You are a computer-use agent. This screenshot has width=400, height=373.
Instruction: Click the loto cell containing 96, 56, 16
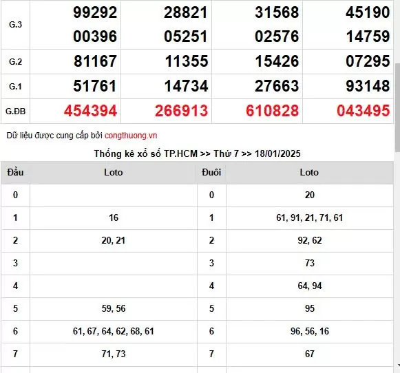click(310, 331)
